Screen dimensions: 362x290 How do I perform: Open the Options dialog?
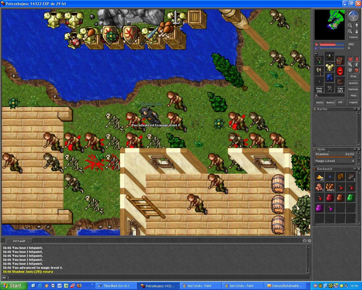click(353, 89)
